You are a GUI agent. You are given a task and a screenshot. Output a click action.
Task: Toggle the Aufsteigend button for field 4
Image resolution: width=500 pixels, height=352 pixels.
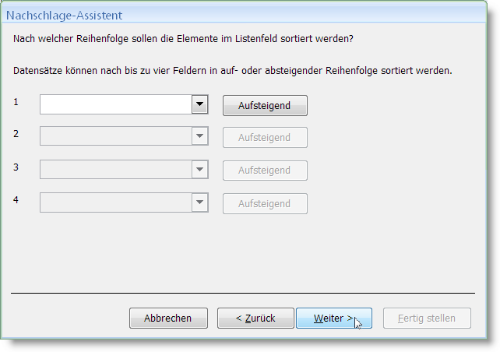click(x=265, y=203)
